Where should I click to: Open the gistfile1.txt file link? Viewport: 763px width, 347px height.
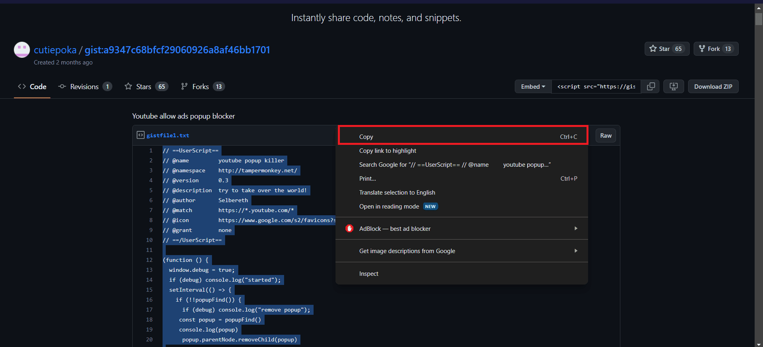pyautogui.click(x=168, y=135)
